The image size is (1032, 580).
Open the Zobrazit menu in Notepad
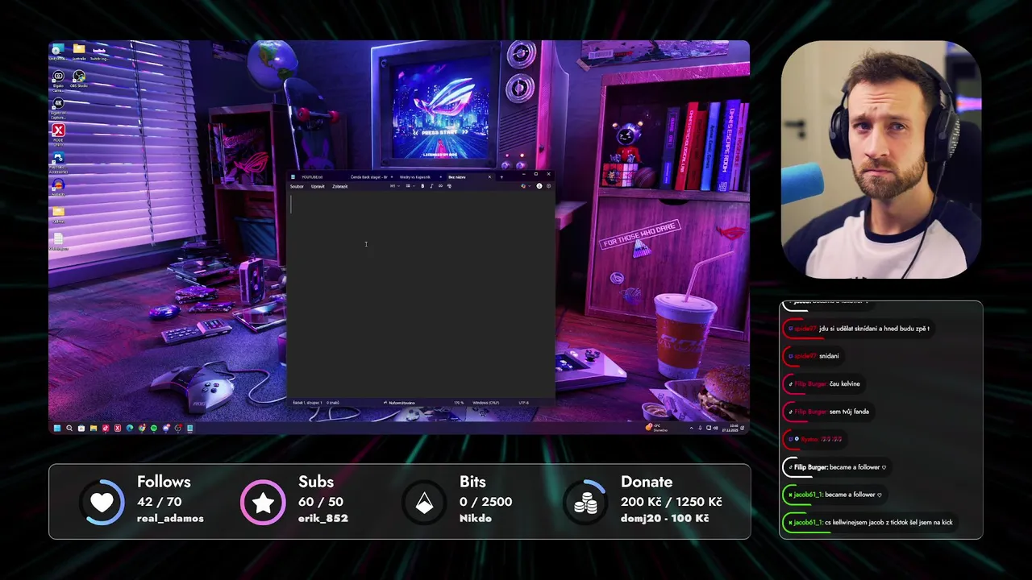340,186
